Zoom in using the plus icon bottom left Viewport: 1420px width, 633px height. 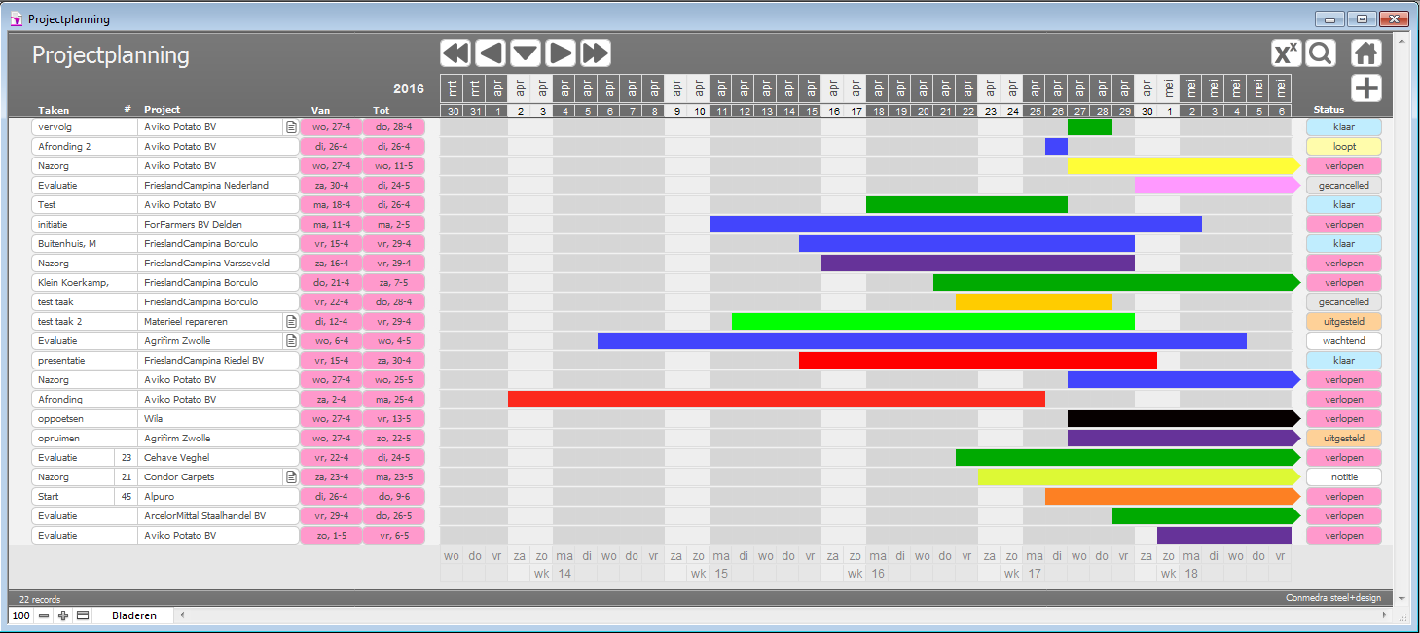[x=62, y=615]
